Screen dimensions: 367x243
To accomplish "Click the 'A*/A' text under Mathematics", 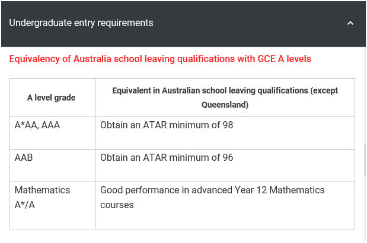I will pos(24,205).
